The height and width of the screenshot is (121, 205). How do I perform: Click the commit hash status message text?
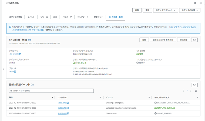(92, 74)
